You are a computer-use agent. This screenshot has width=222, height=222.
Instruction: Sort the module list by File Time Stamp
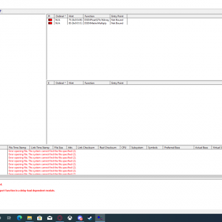point(18,148)
